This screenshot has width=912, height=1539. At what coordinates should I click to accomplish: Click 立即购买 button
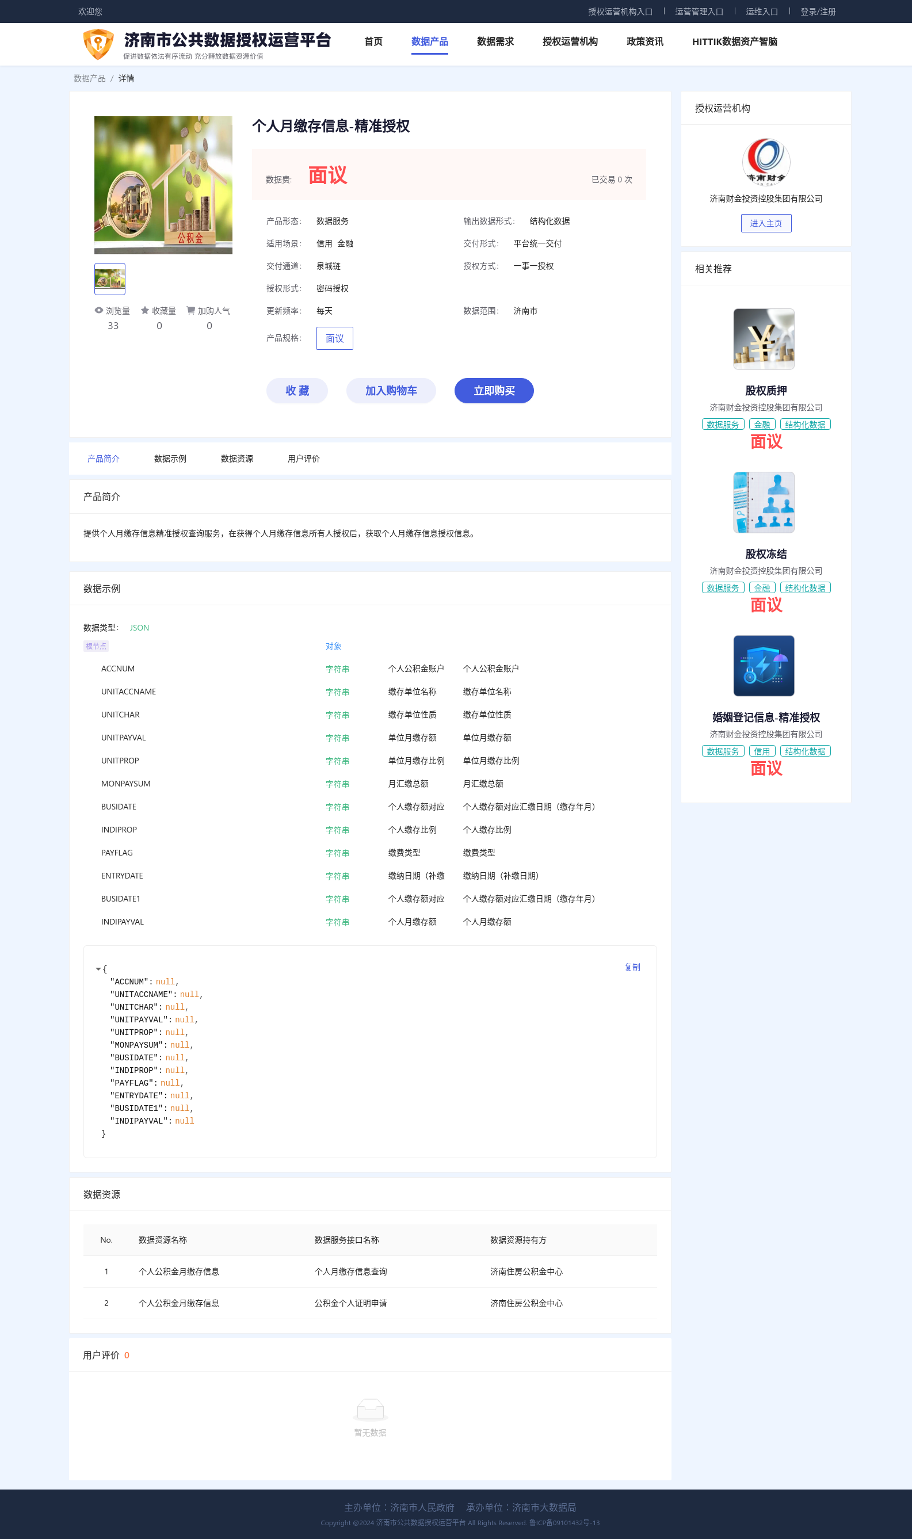tap(494, 391)
